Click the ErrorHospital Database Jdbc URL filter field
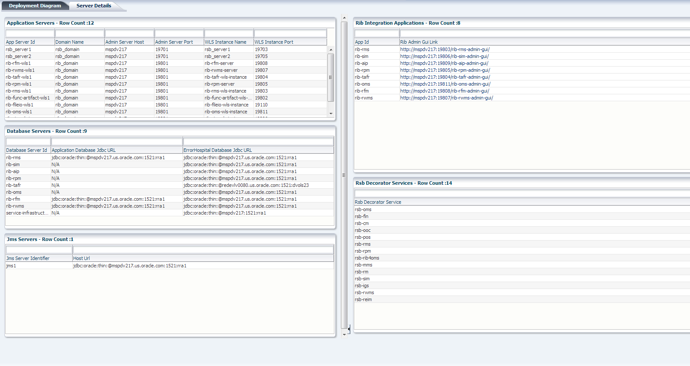690x366 pixels. (258, 141)
